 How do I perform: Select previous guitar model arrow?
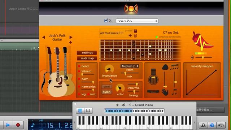point(44,37)
